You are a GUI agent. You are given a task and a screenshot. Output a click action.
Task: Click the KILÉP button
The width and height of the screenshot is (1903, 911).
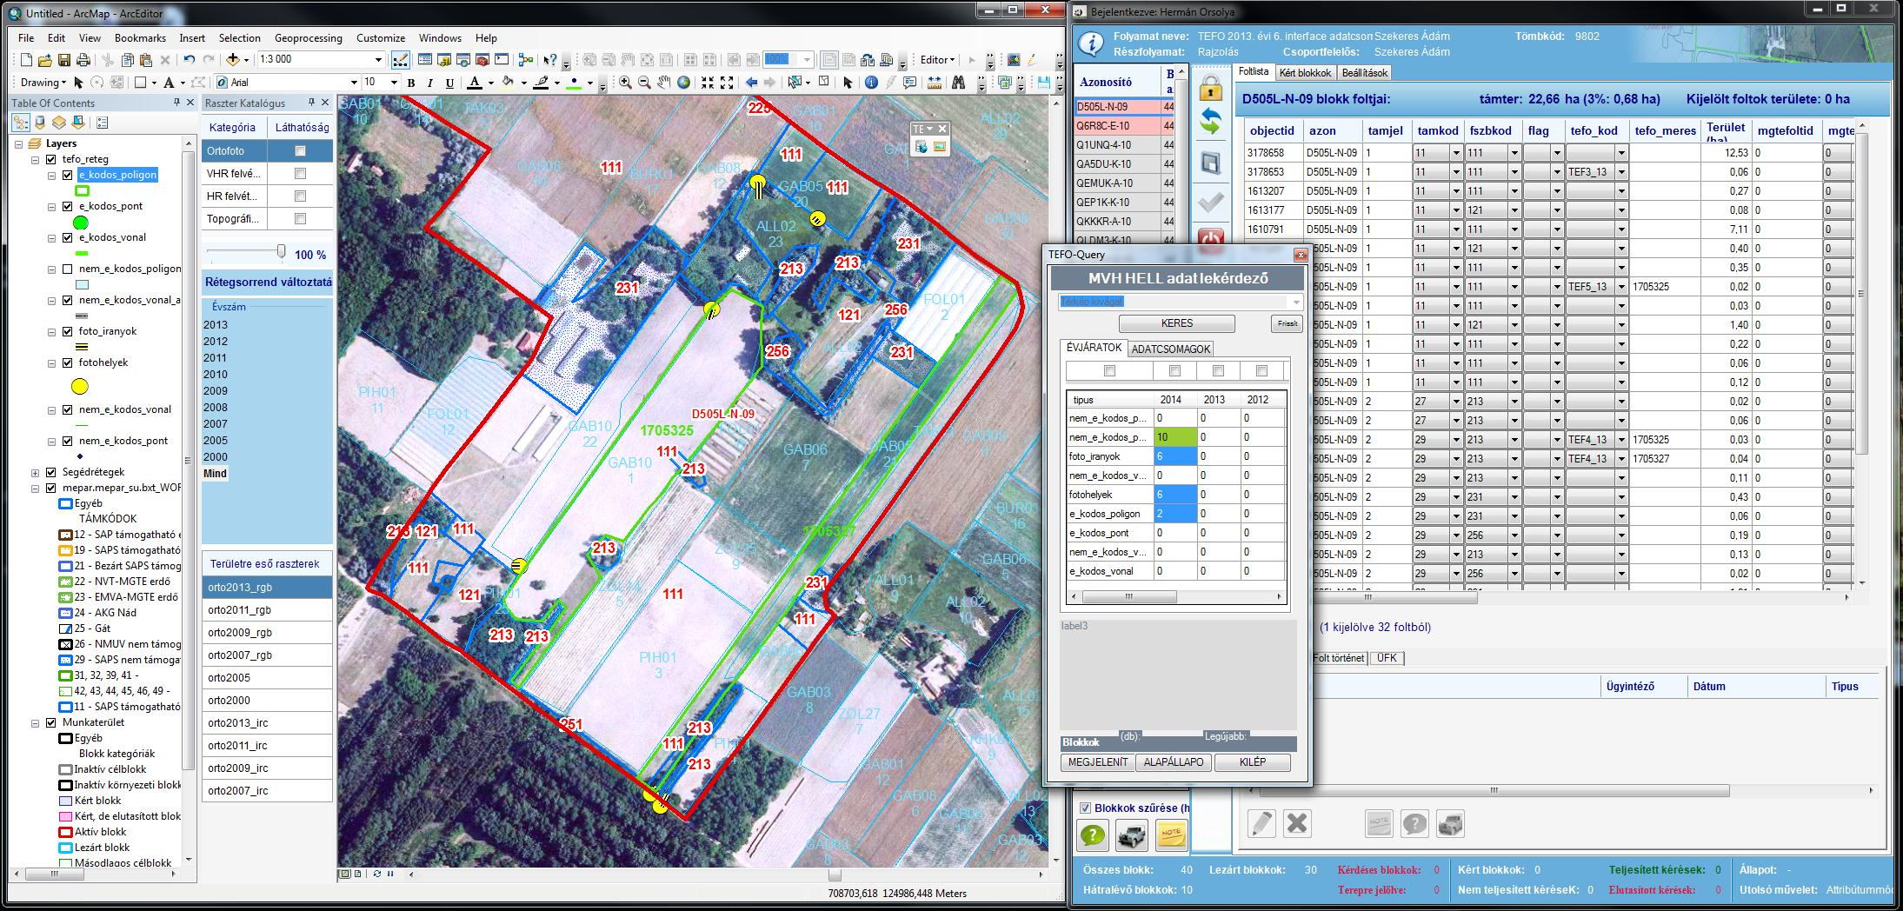coord(1252,762)
